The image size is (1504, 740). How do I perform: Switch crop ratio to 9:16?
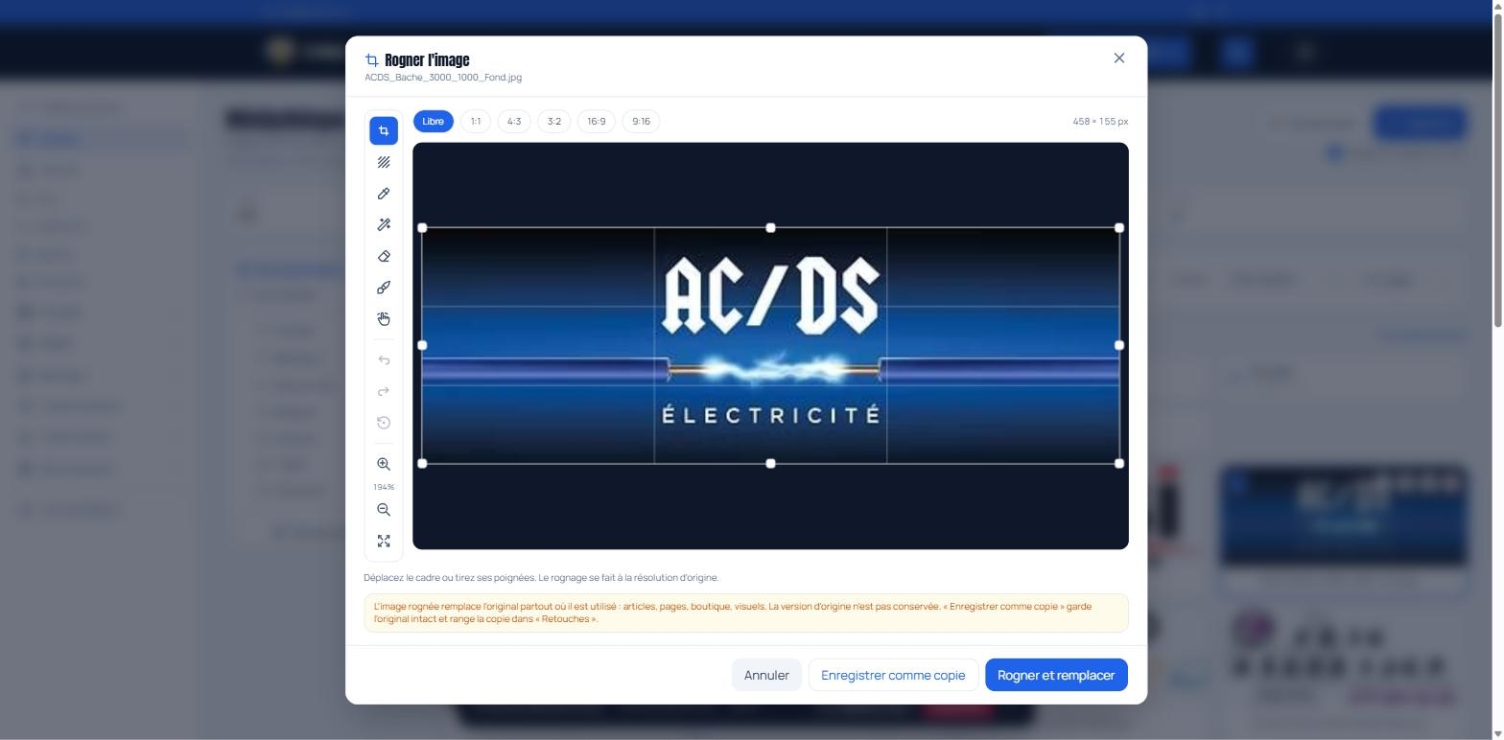click(641, 122)
